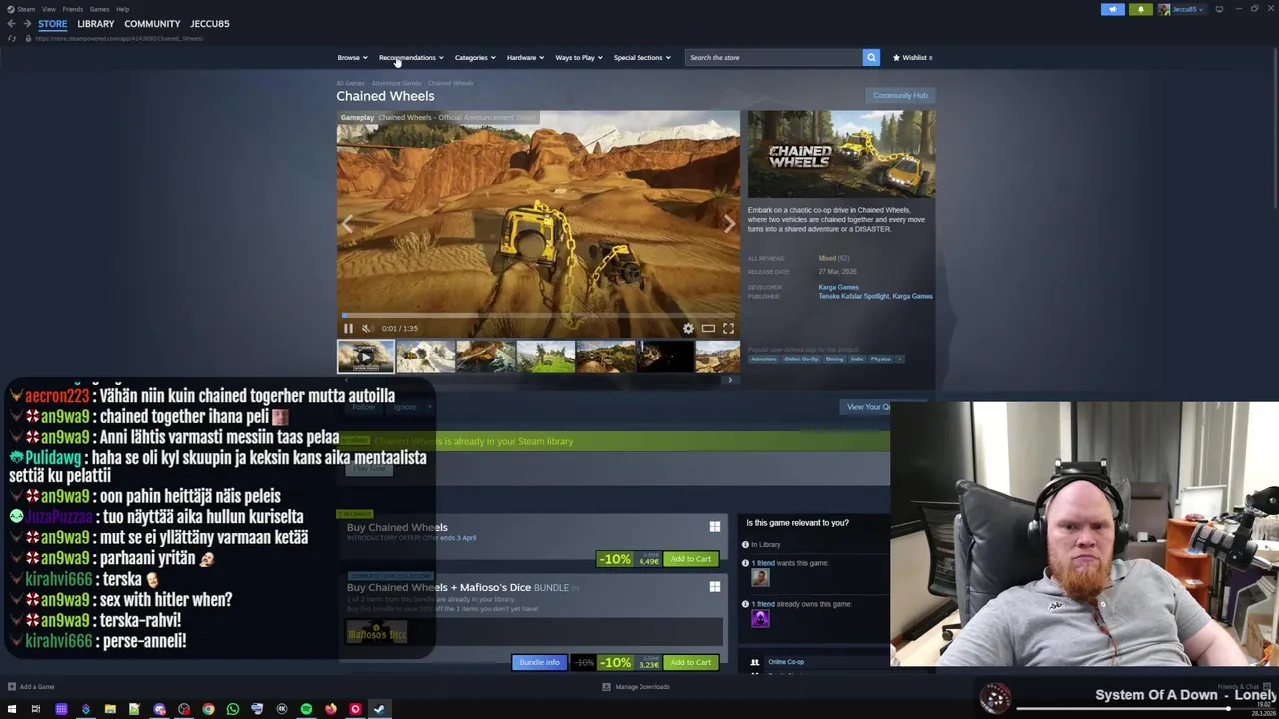Viewport: 1279px width, 719px height.
Task: Unmute the trailer video sound
Action: pos(367,328)
